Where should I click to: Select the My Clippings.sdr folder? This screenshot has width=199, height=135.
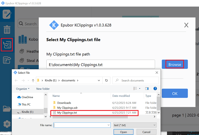pos(67,108)
